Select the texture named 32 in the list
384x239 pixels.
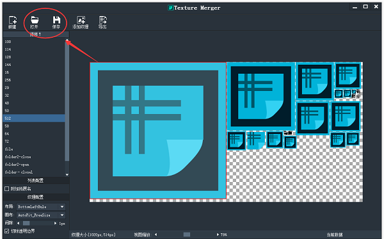tap(34, 95)
